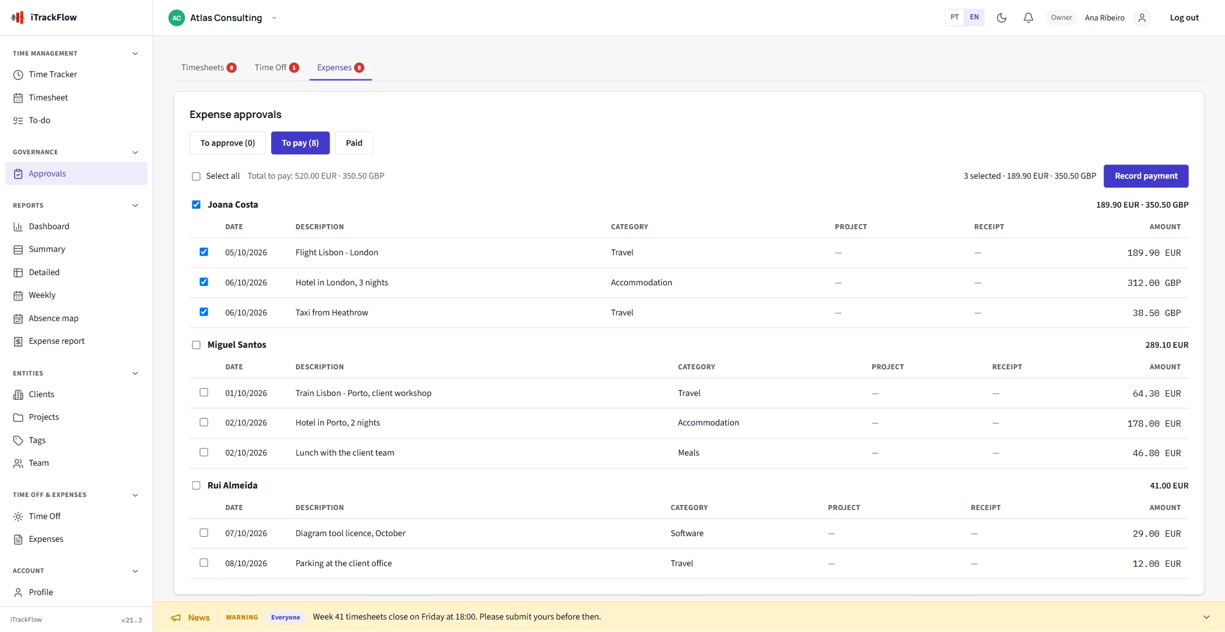Click the Absence map icon

click(x=18, y=319)
